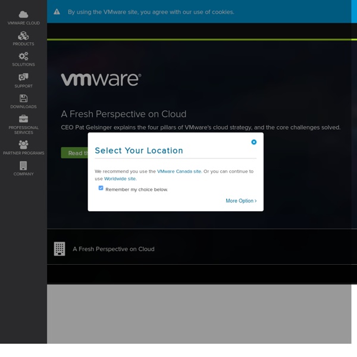The width and height of the screenshot is (357, 357).
Task: Click the CEO Pat Gelsinger description text
Action: click(201, 127)
